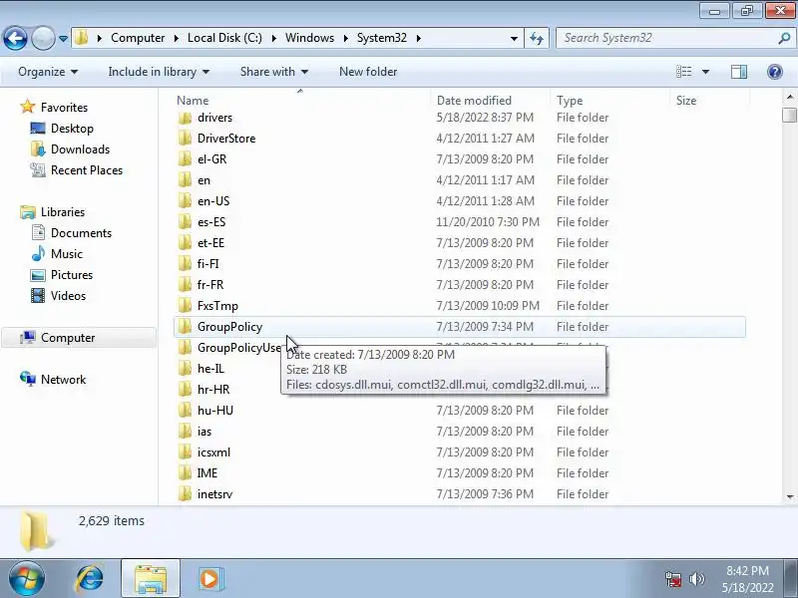Screen dimensions: 798x598
Task: Select Favorites in the navigation pane
Action: click(x=64, y=108)
